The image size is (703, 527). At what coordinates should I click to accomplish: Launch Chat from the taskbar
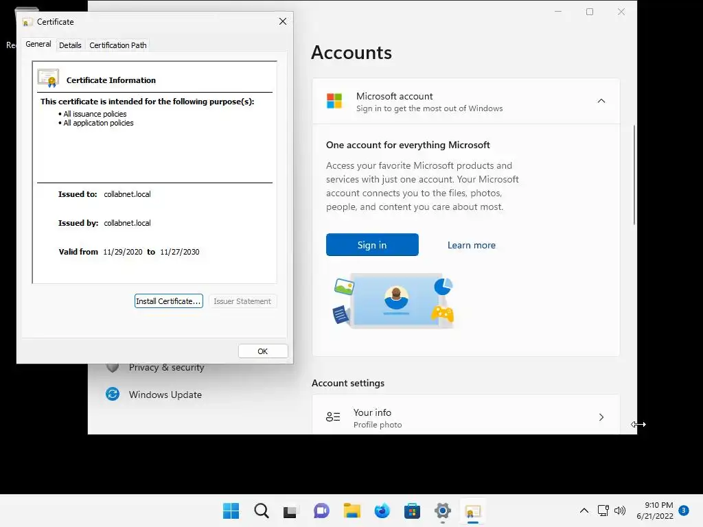[321, 511]
